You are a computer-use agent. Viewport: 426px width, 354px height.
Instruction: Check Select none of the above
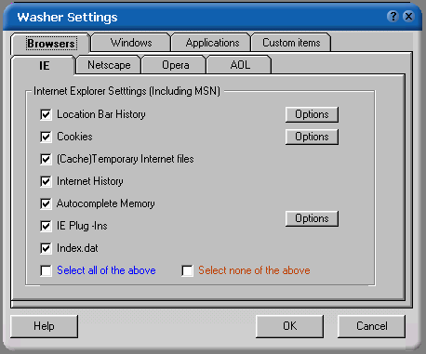[x=188, y=270]
